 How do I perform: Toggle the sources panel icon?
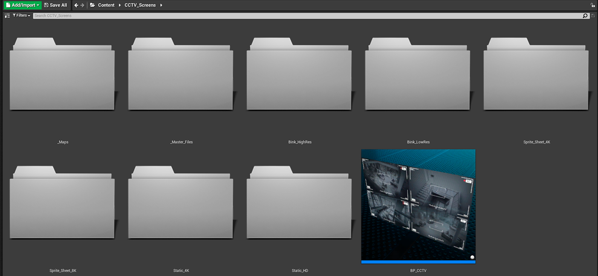pyautogui.click(x=7, y=16)
